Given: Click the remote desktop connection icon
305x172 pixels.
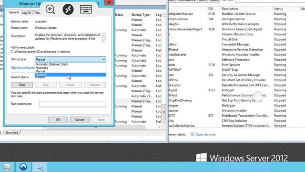Looking at the screenshot, I should (x=68, y=10).
